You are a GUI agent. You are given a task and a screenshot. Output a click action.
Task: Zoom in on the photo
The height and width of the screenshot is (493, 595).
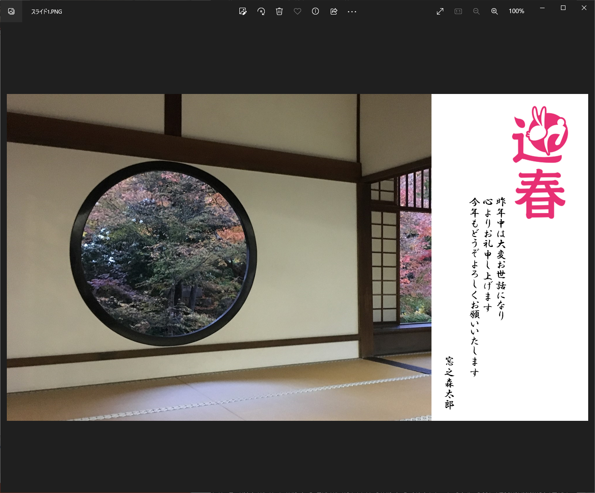pos(494,11)
